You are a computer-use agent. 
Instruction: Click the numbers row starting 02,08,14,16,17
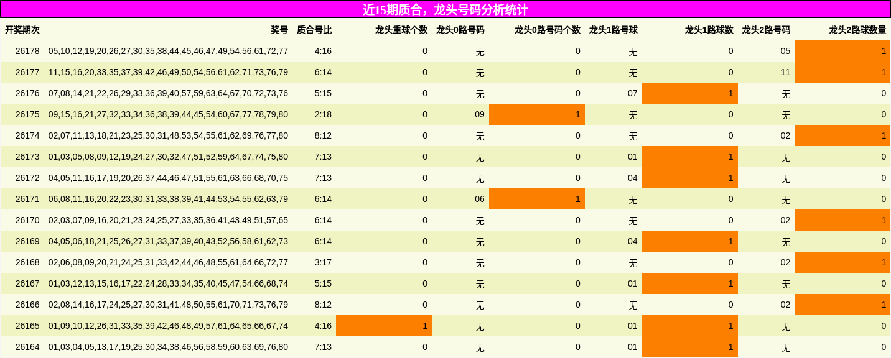point(168,305)
